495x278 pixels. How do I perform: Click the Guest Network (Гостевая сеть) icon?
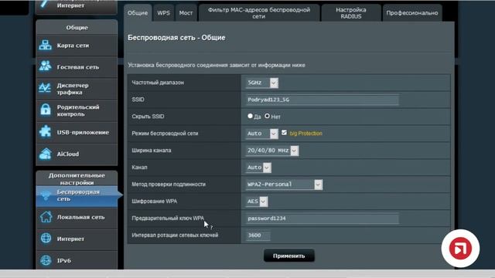(45, 66)
